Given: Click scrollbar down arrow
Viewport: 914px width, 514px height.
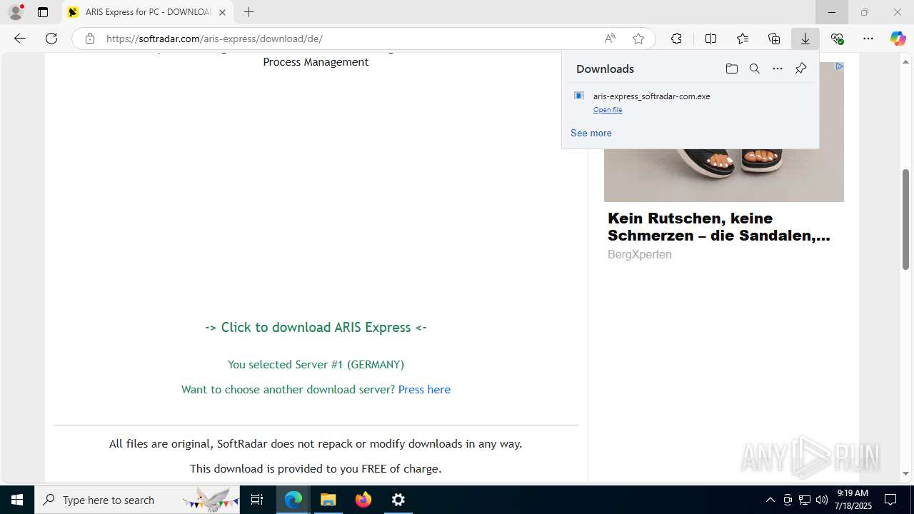Looking at the screenshot, I should click(x=905, y=473).
